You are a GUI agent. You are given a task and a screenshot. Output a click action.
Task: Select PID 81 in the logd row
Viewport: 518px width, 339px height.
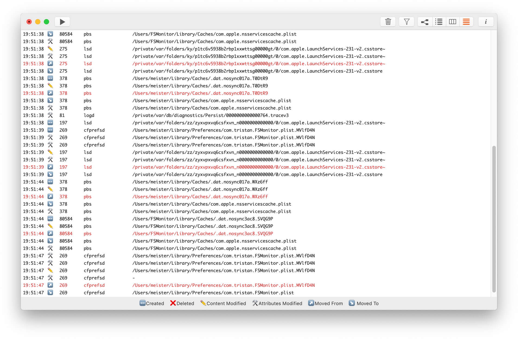(62, 115)
